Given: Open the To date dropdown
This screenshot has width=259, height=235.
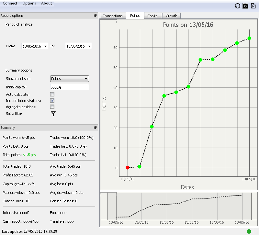Looking at the screenshot, I should pyautogui.click(x=89, y=46).
